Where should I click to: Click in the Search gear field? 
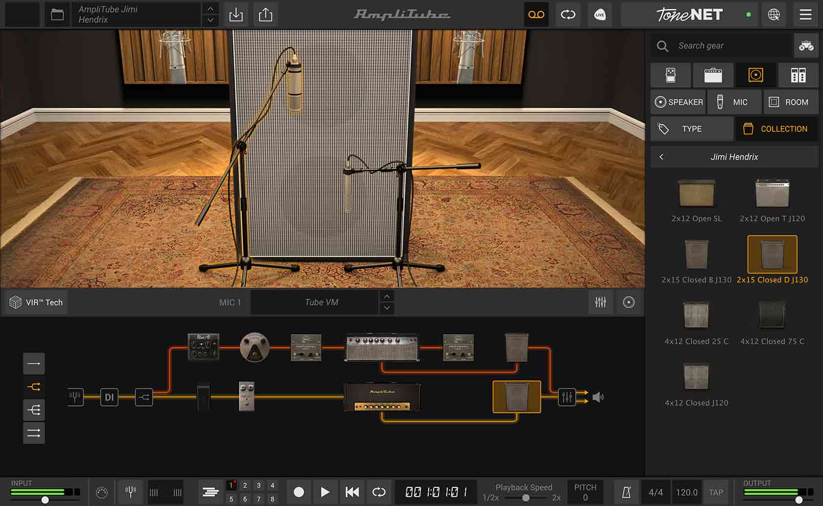click(722, 46)
